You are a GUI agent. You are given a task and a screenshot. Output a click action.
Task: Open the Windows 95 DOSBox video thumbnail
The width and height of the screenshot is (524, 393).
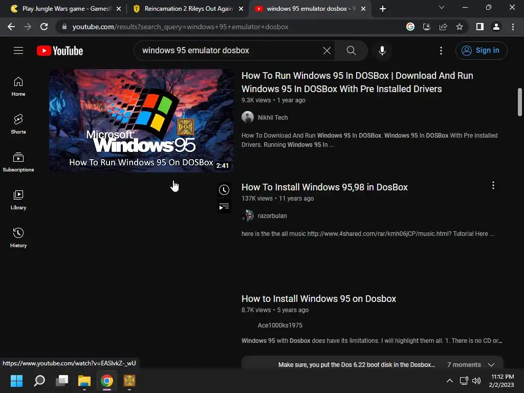point(141,121)
